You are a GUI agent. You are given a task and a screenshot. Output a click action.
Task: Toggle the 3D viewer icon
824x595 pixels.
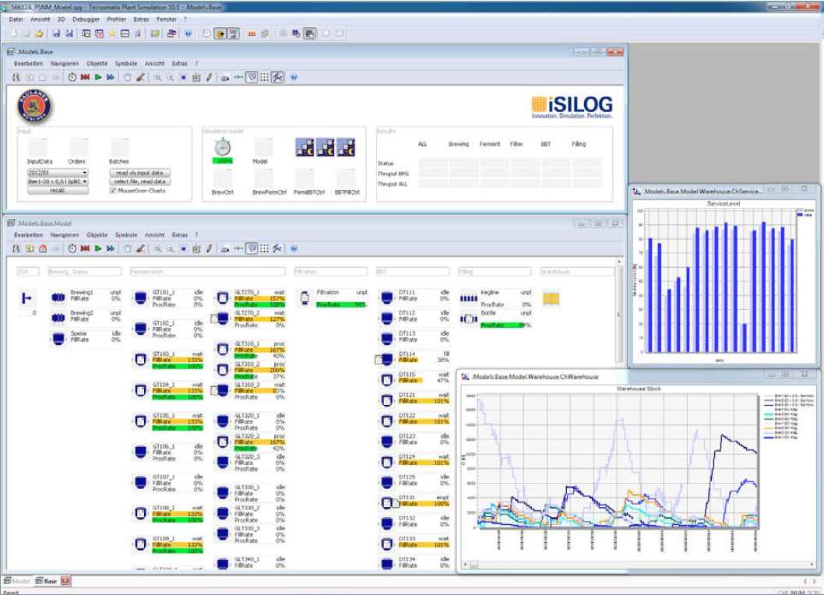252,33
